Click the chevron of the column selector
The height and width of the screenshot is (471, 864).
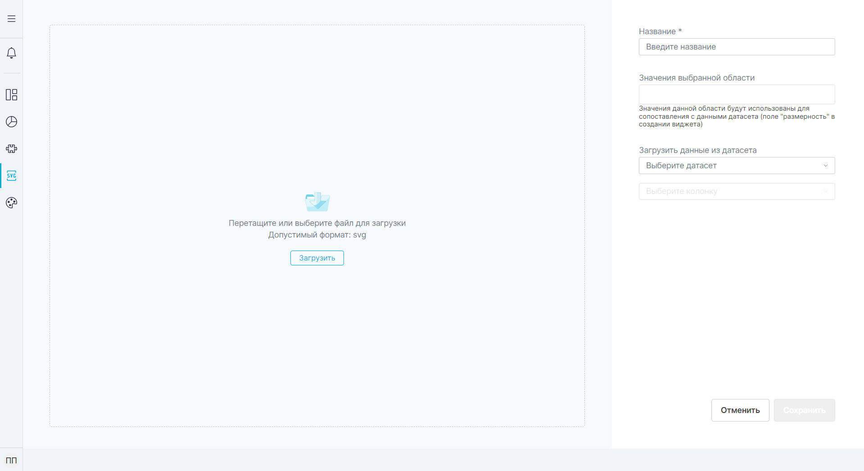(x=825, y=191)
